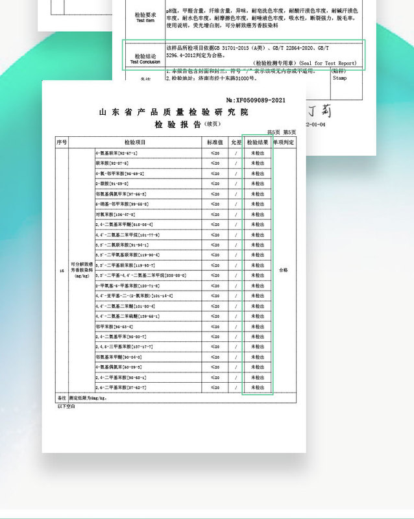
Task: Click 未检出 result in the 对氯苯胺 row
Action: click(258, 215)
